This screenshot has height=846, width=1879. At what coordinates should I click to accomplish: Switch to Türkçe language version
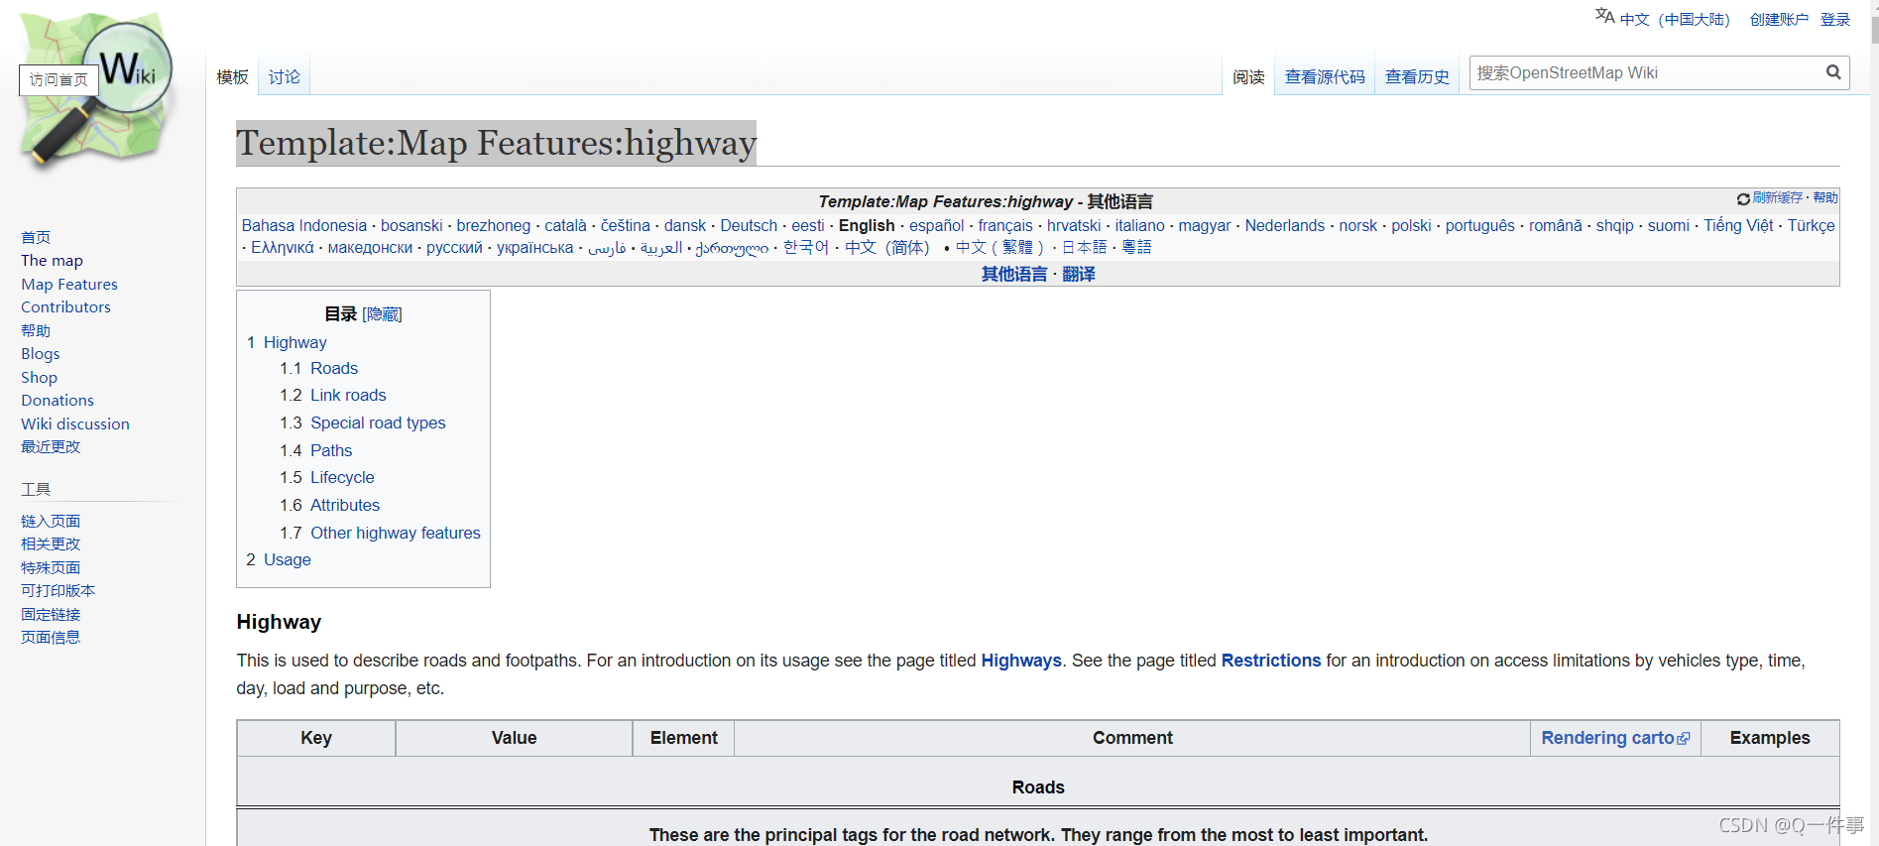click(1811, 225)
